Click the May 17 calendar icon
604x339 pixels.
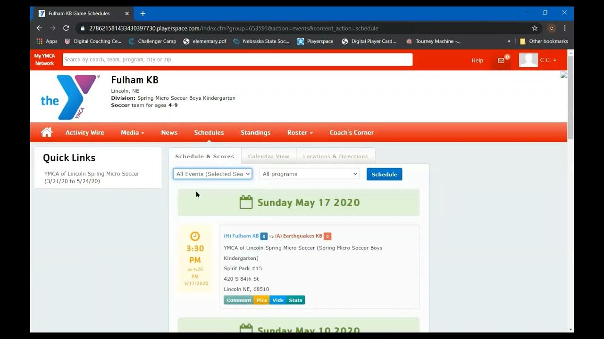pyautogui.click(x=246, y=202)
